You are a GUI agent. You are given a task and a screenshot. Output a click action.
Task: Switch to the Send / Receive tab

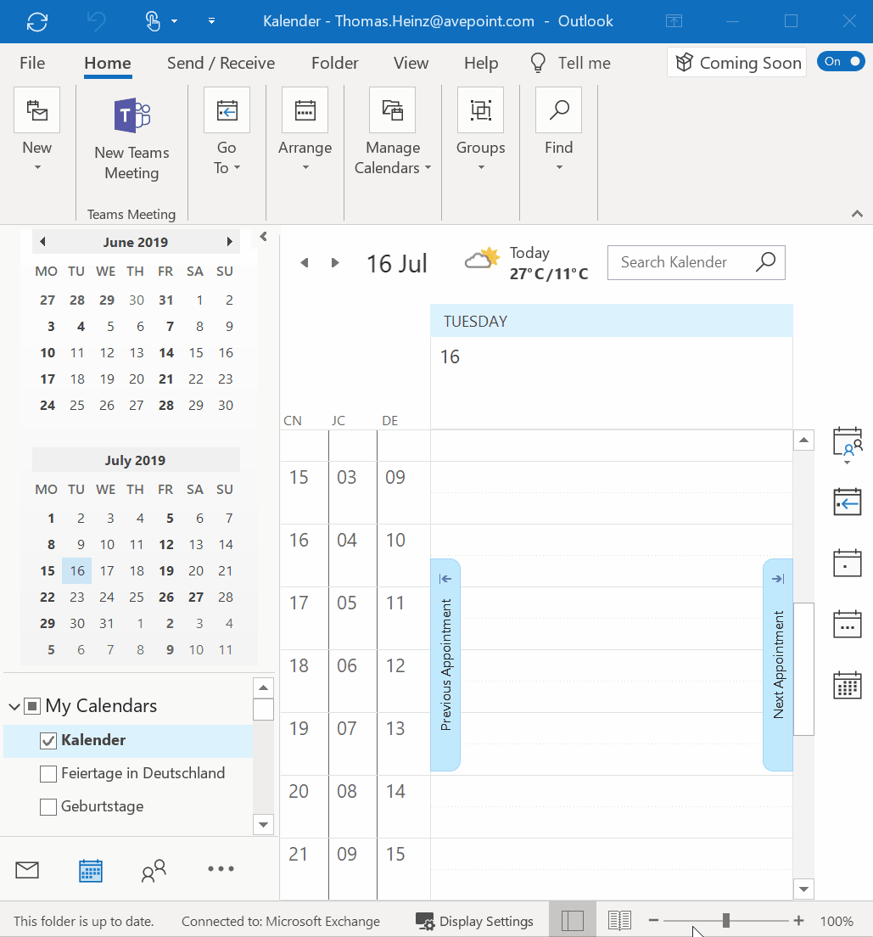point(221,63)
